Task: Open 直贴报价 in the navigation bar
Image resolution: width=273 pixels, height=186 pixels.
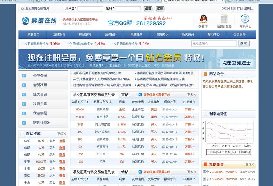Action: click(x=59, y=35)
